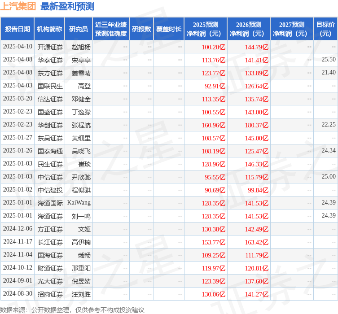
Task: Click analyst name 刘一鸣
Action: pyautogui.click(x=81, y=216)
